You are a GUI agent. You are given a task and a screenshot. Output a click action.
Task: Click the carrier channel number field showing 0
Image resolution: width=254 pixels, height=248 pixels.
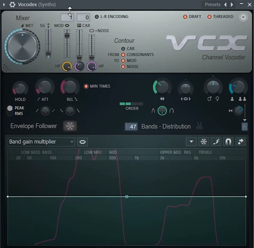tap(83, 17)
